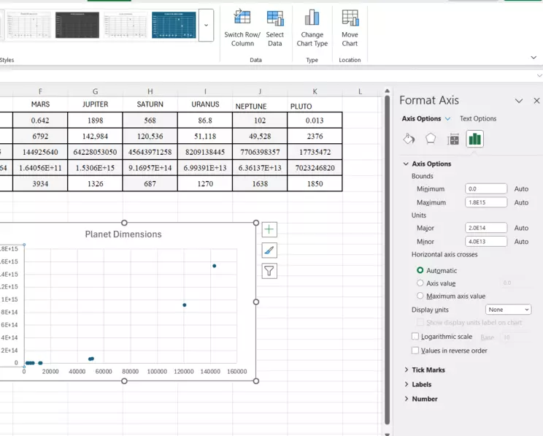Reset Minor unit with Auto button

[x=521, y=242]
